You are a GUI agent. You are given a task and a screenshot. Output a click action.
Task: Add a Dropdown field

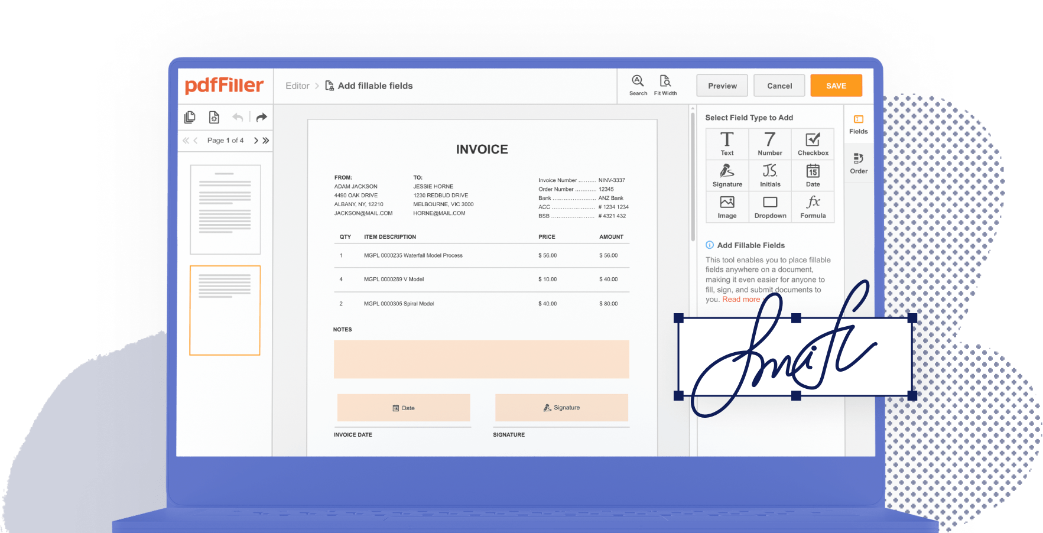pyautogui.click(x=769, y=207)
